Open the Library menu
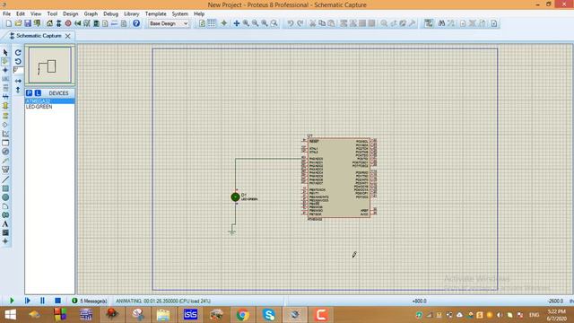Viewport: 574px width, 323px height. pos(132,14)
